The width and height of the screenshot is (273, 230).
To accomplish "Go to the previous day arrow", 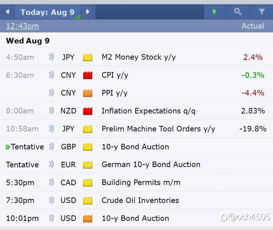I will point(7,12).
